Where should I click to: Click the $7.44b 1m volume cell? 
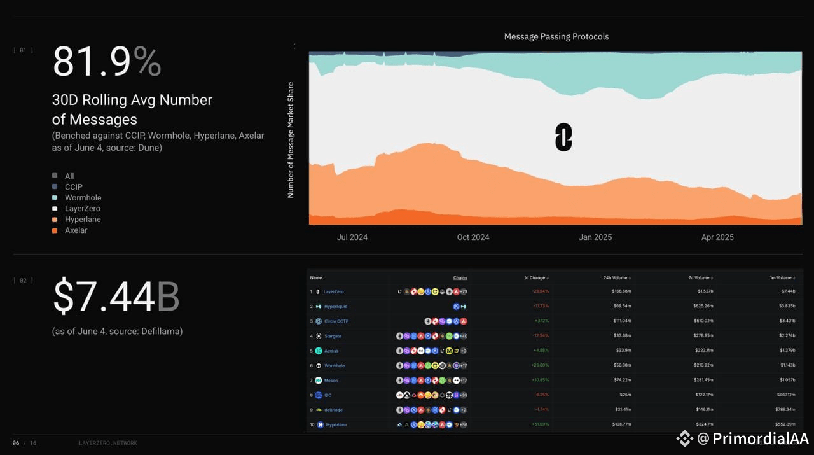pyautogui.click(x=787, y=291)
